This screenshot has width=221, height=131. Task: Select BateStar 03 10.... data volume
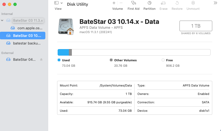[23, 36]
